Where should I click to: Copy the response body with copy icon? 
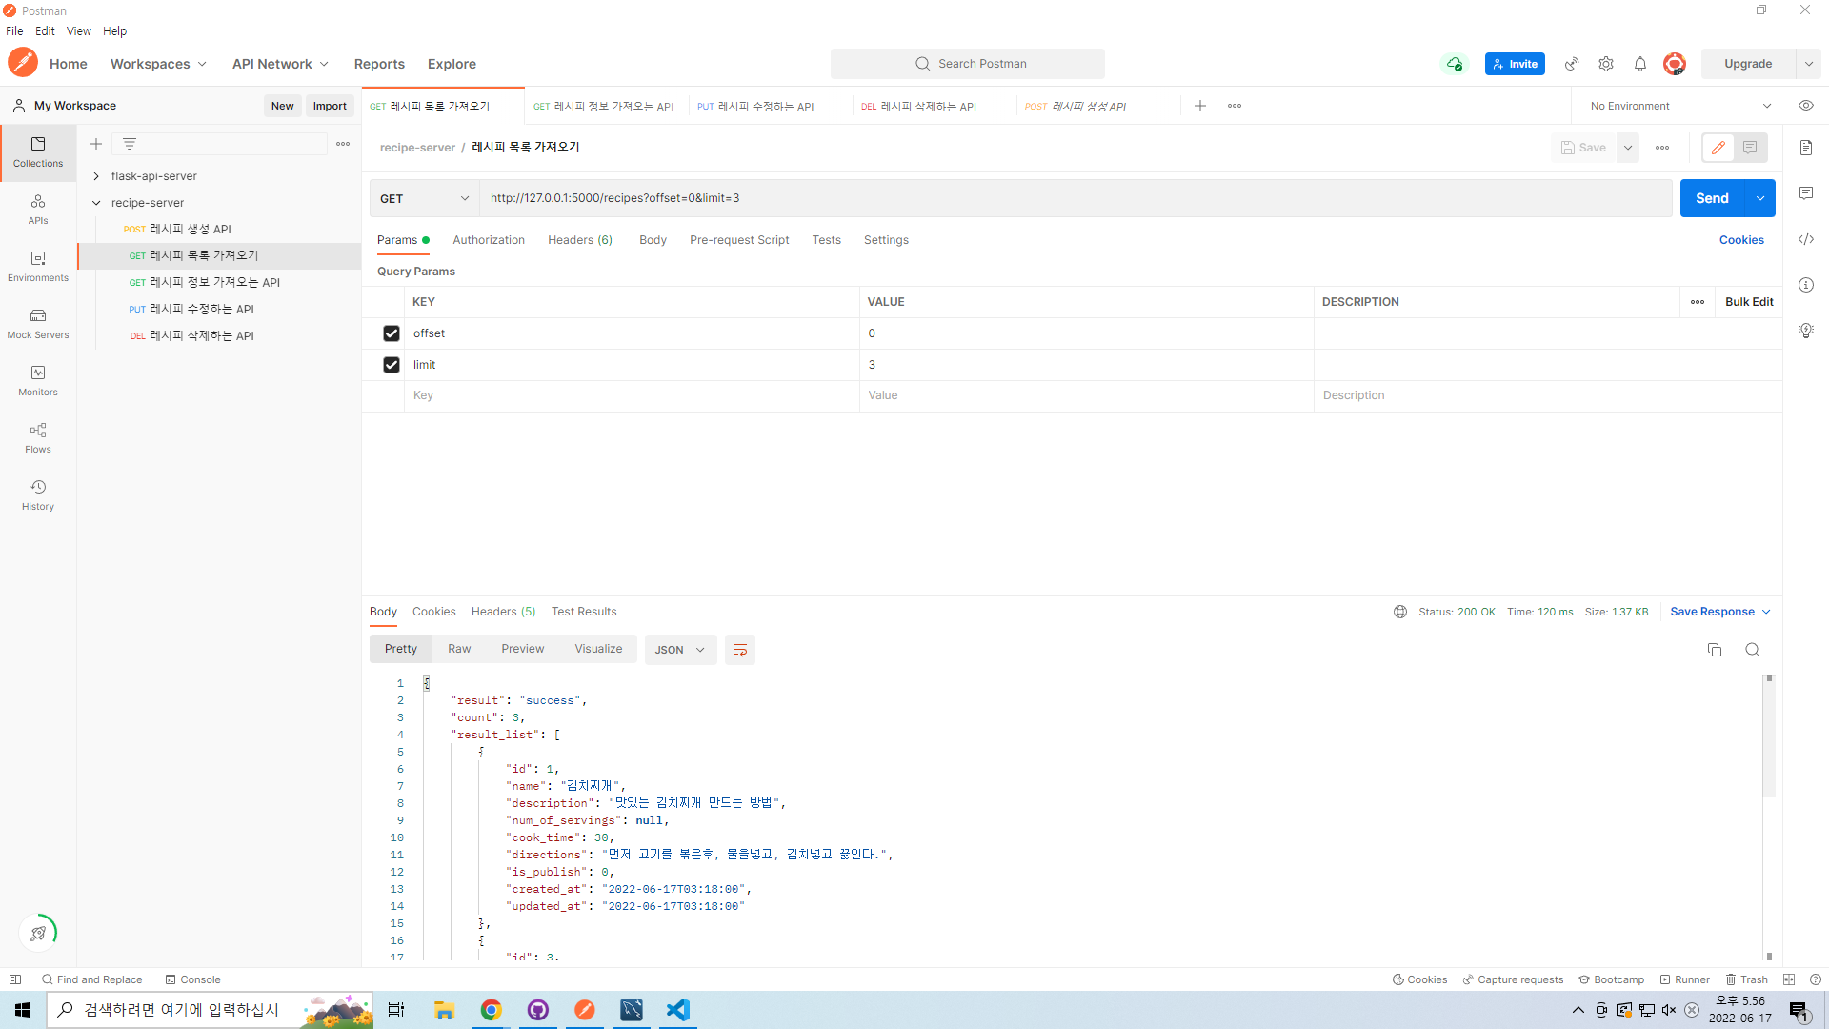(x=1714, y=650)
